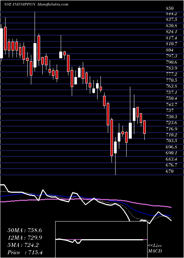Click the <<Live MACD label
Viewport: 184px width, 258px height.
[155, 248]
